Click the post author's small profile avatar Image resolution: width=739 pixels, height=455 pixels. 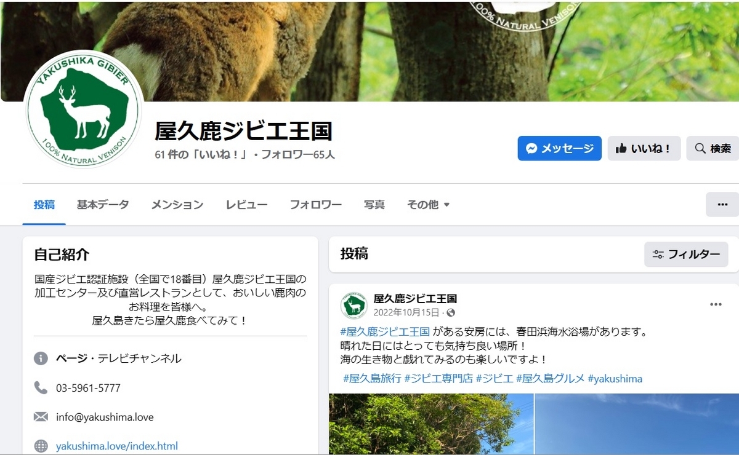pos(354,306)
